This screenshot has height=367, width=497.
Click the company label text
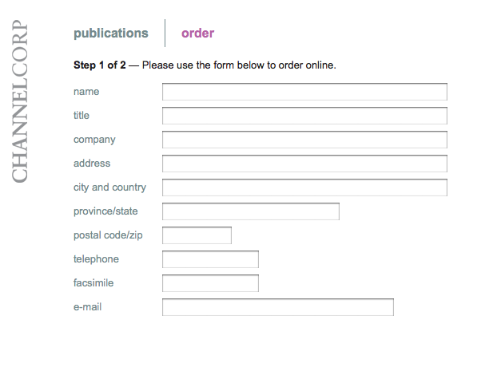94,140
